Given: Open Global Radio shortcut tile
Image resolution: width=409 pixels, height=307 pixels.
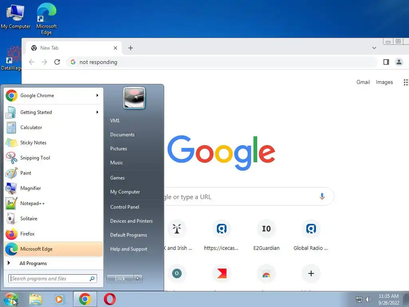Looking at the screenshot, I should coord(311,236).
